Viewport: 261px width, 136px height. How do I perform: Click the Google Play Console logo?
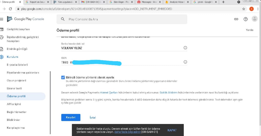[x=26, y=19]
